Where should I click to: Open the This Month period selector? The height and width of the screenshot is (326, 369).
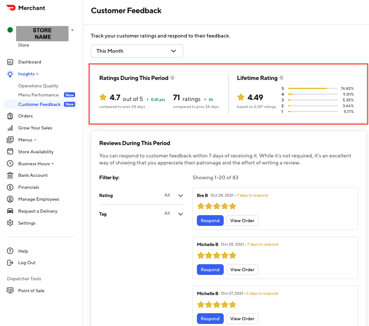[137, 51]
